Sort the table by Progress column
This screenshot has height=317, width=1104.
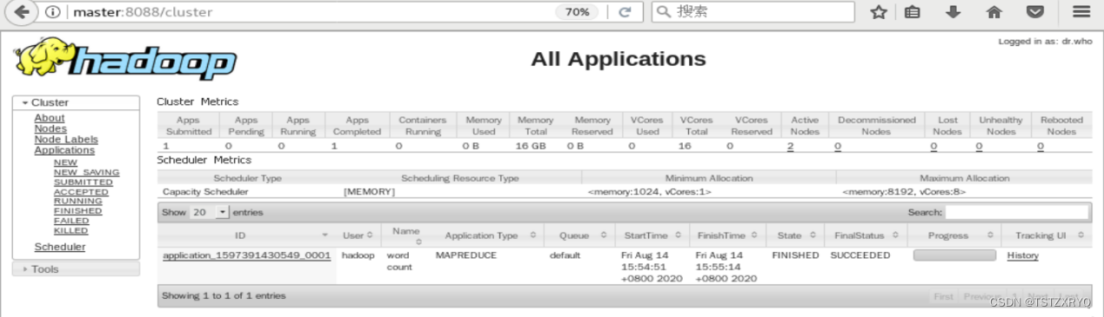coord(954,235)
